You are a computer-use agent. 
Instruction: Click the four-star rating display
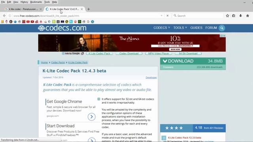click(x=174, y=128)
